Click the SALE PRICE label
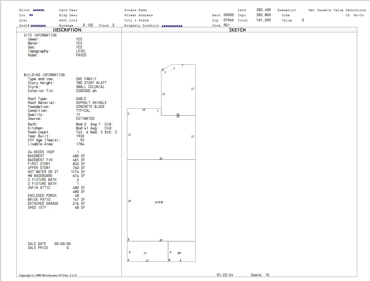 pyautogui.click(x=38, y=248)
